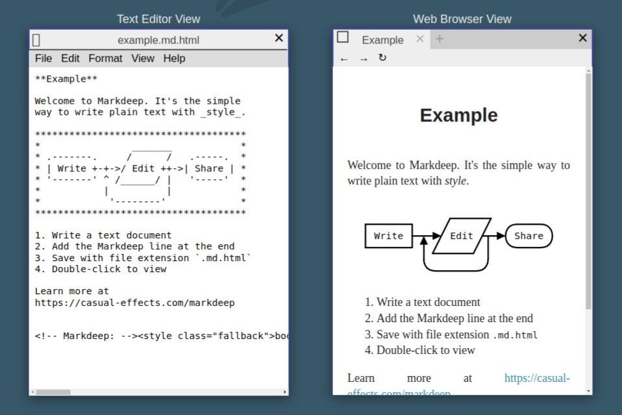Open the Edit menu in text editor
This screenshot has width=622, height=415.
pos(70,58)
